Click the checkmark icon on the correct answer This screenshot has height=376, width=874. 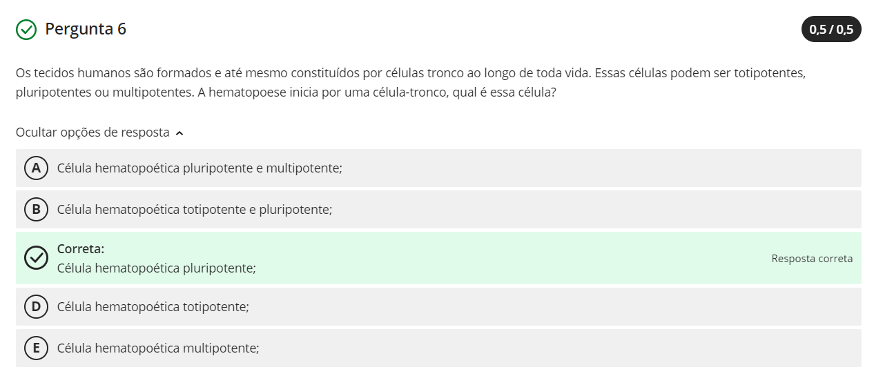tap(36, 258)
